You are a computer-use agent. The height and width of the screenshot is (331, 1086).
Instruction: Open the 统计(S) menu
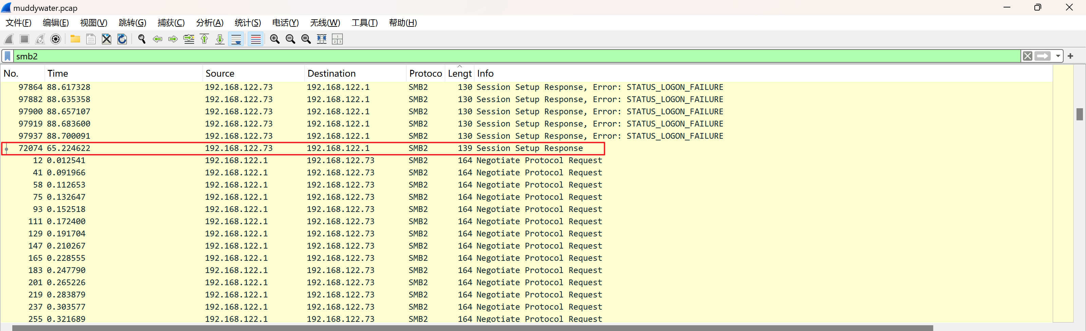tap(247, 23)
